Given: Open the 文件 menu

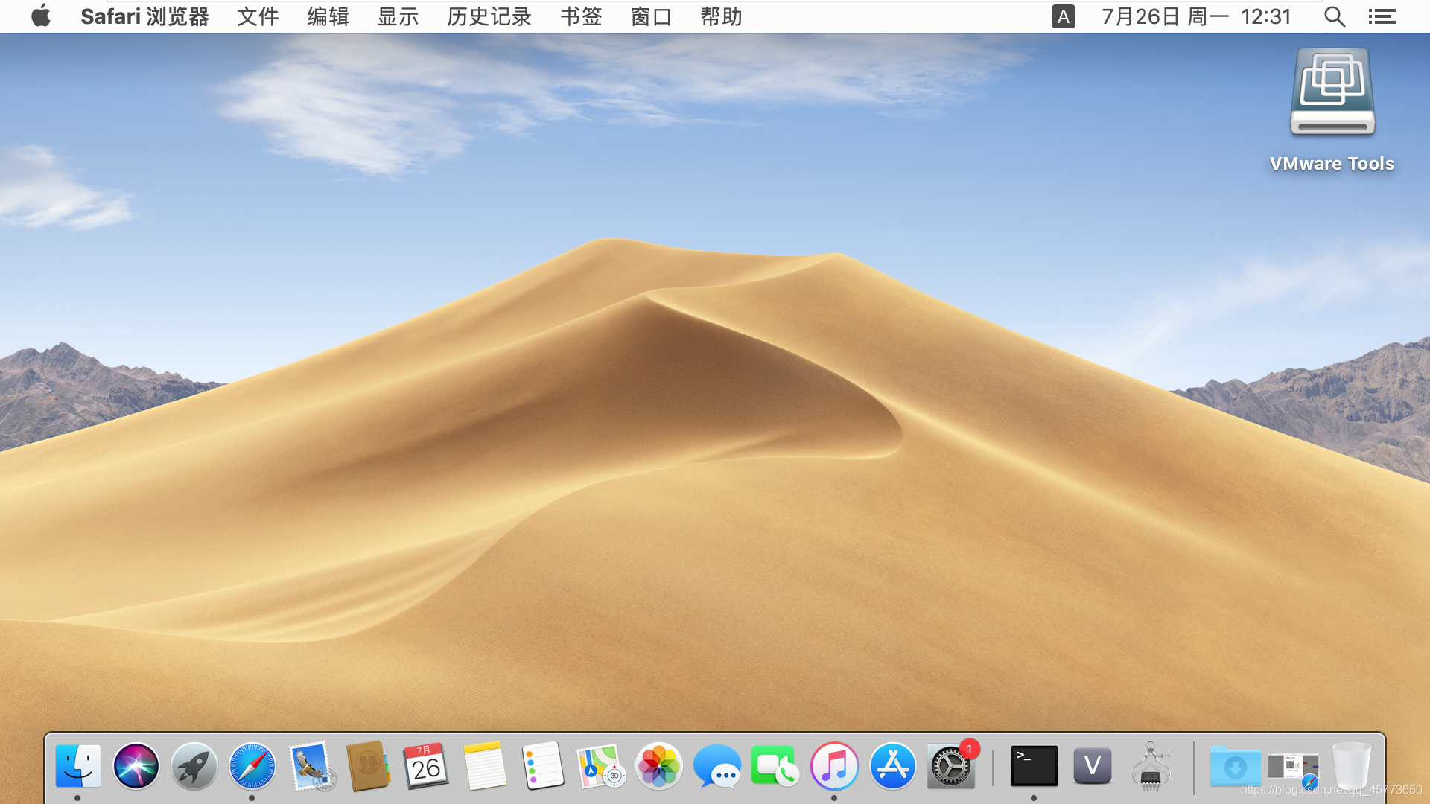Looking at the screenshot, I should (x=258, y=16).
